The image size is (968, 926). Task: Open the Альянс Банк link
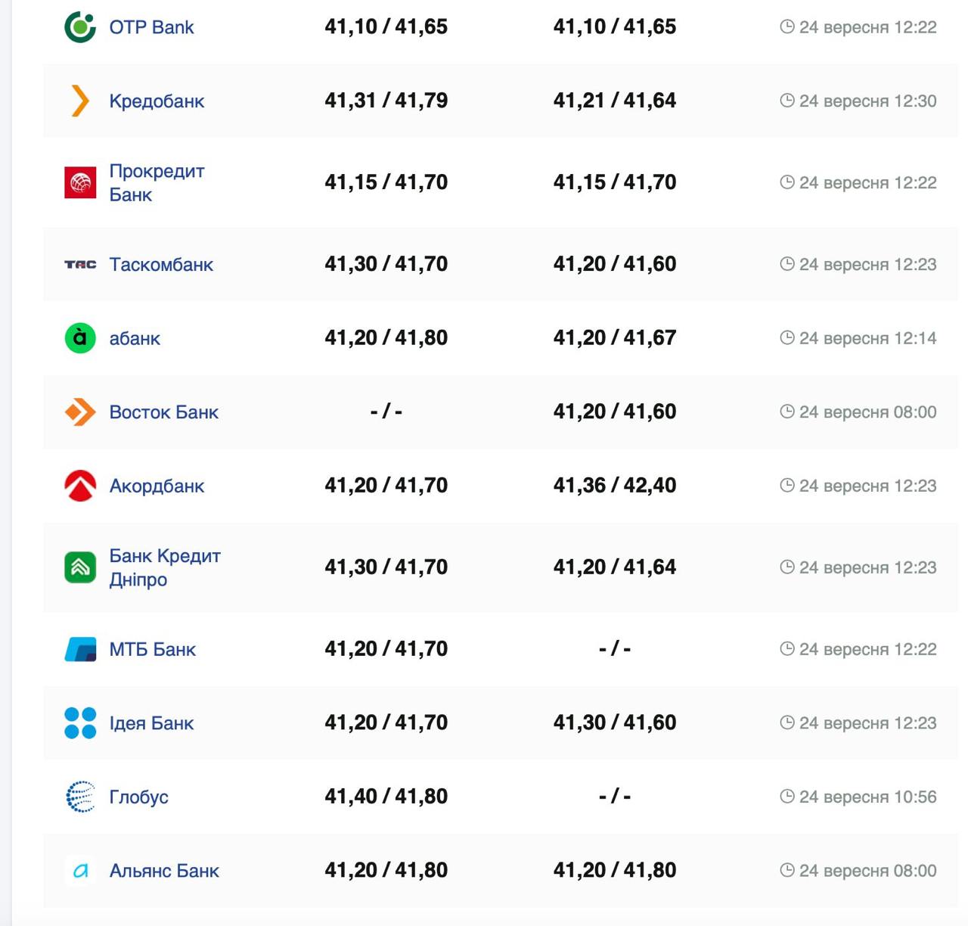164,871
